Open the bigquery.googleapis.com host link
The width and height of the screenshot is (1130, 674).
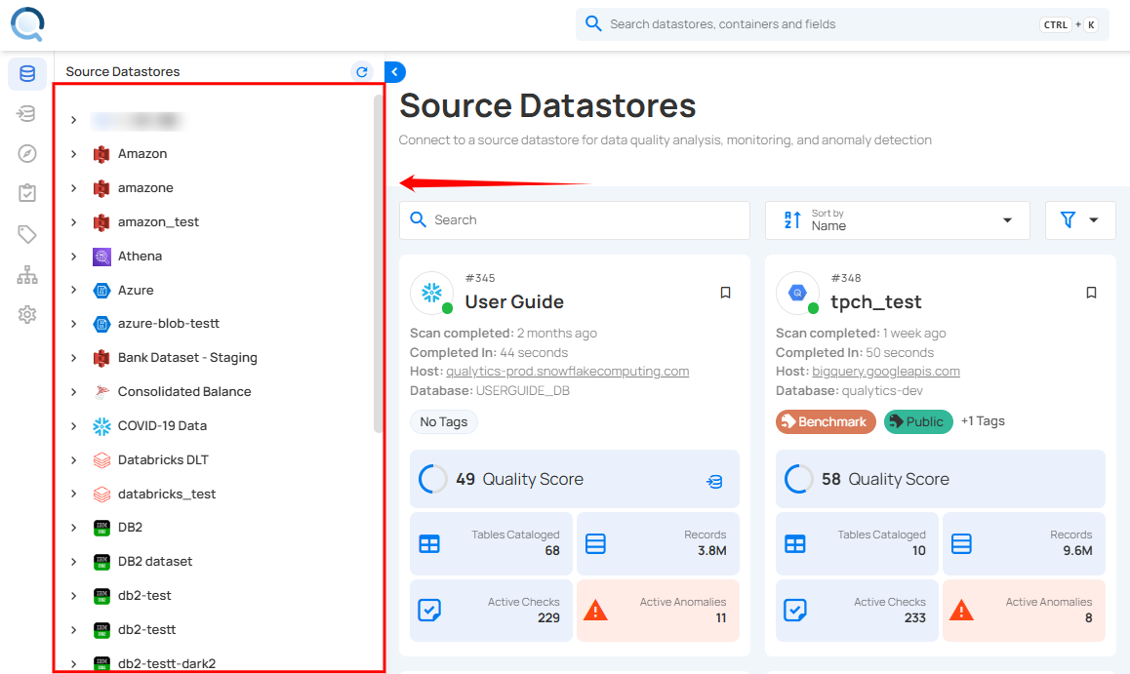(x=886, y=372)
